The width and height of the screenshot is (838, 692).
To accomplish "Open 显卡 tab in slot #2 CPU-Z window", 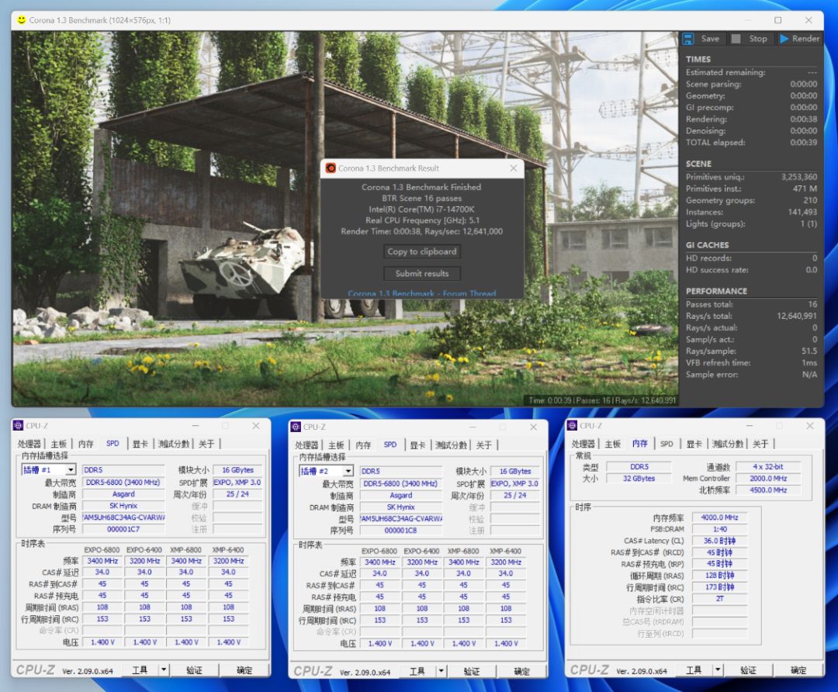I will (417, 445).
